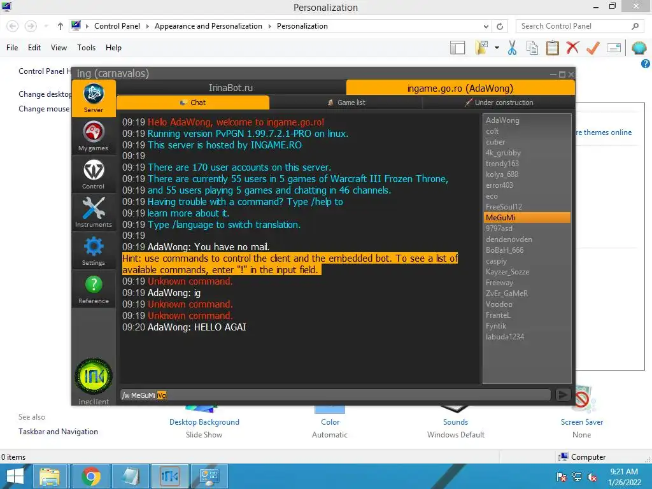This screenshot has height=489, width=652.
Task: Open the Windows Start button
Action: tap(15, 476)
